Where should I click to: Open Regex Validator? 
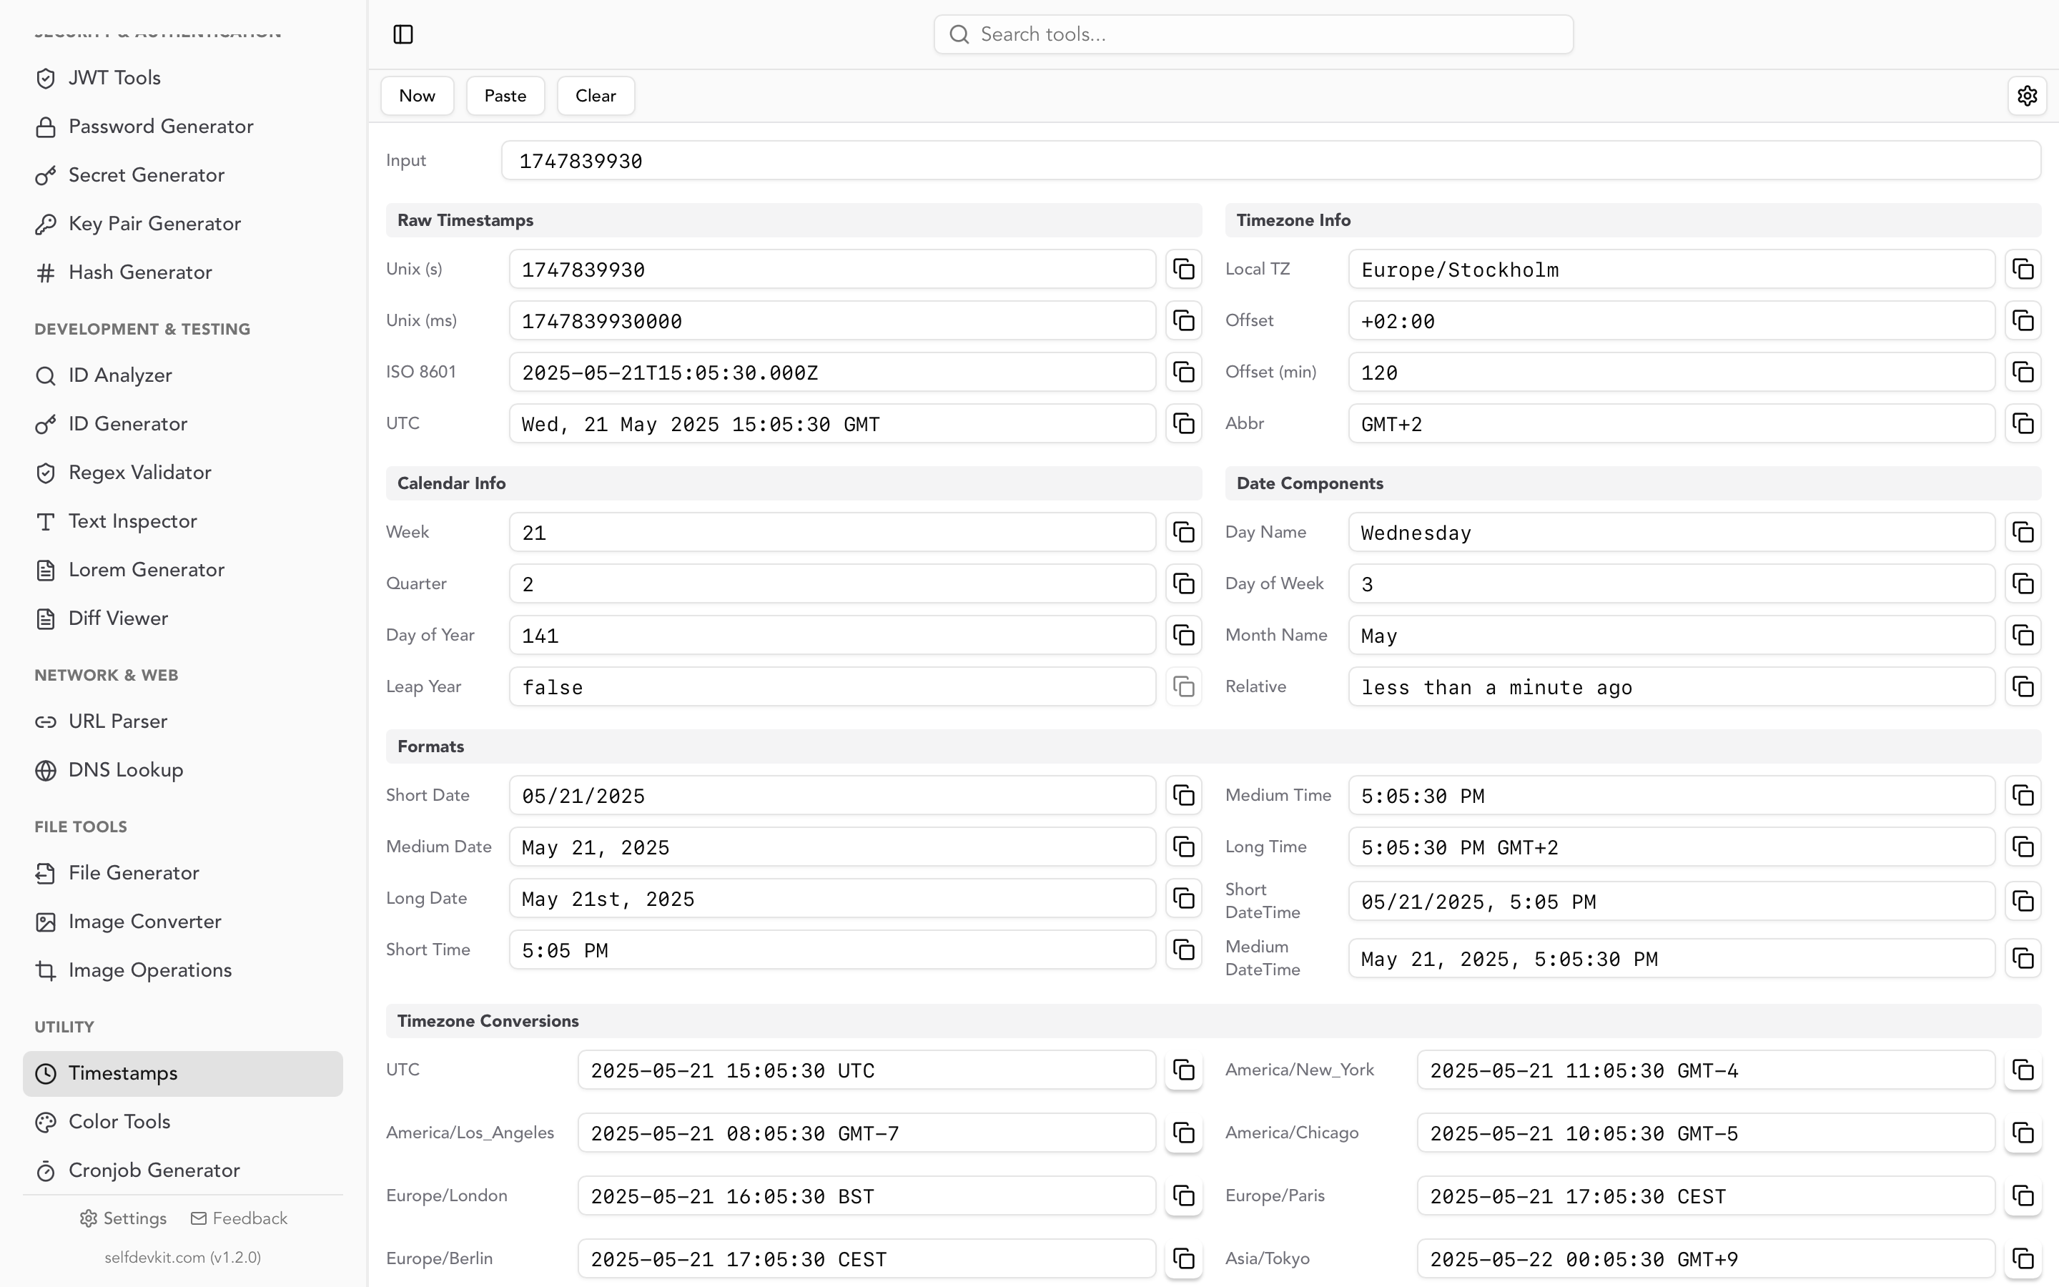pyautogui.click(x=183, y=473)
